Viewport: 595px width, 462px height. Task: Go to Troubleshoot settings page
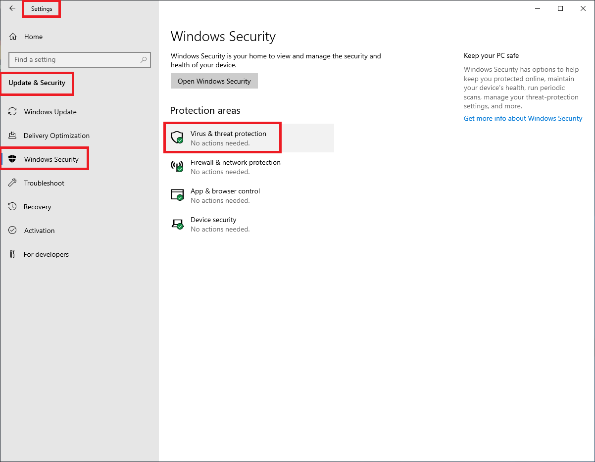44,183
